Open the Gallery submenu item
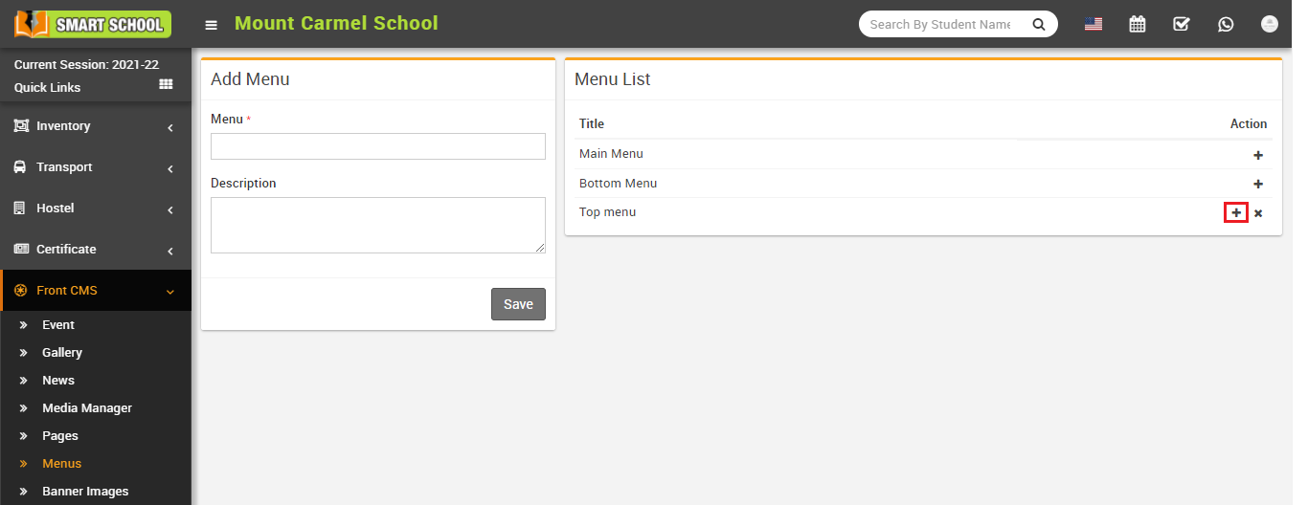The image size is (1308, 505). pos(62,353)
